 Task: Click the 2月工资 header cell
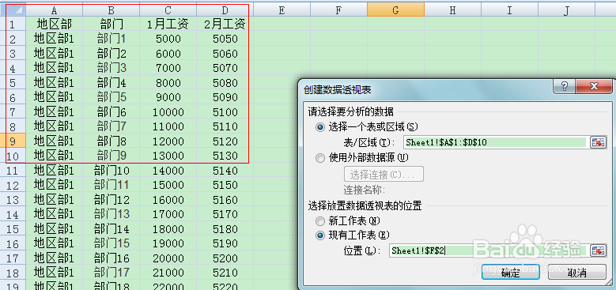click(x=225, y=24)
